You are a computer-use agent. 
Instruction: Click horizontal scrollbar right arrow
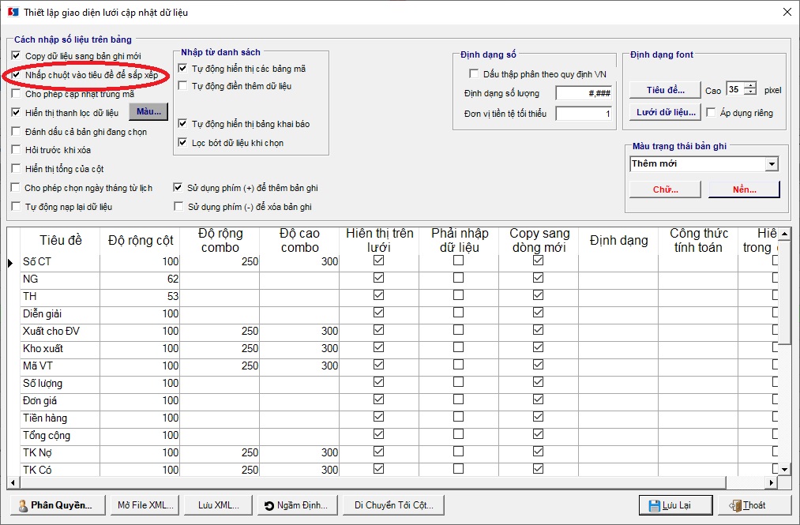pyautogui.click(x=772, y=482)
